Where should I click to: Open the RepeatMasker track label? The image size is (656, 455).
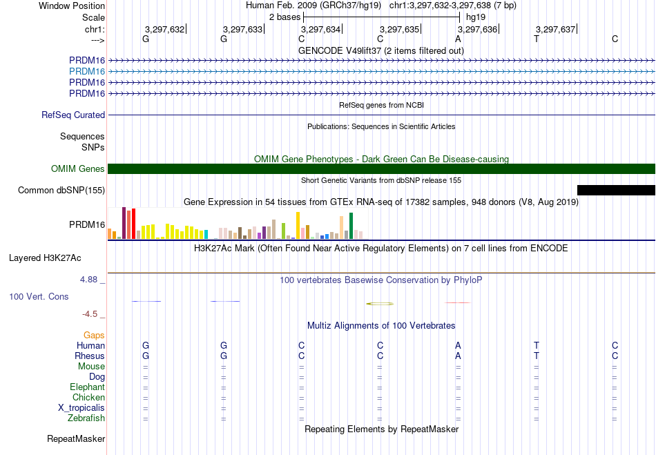tap(76, 438)
